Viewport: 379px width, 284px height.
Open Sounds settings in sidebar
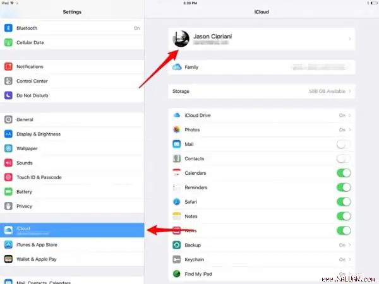72,163
